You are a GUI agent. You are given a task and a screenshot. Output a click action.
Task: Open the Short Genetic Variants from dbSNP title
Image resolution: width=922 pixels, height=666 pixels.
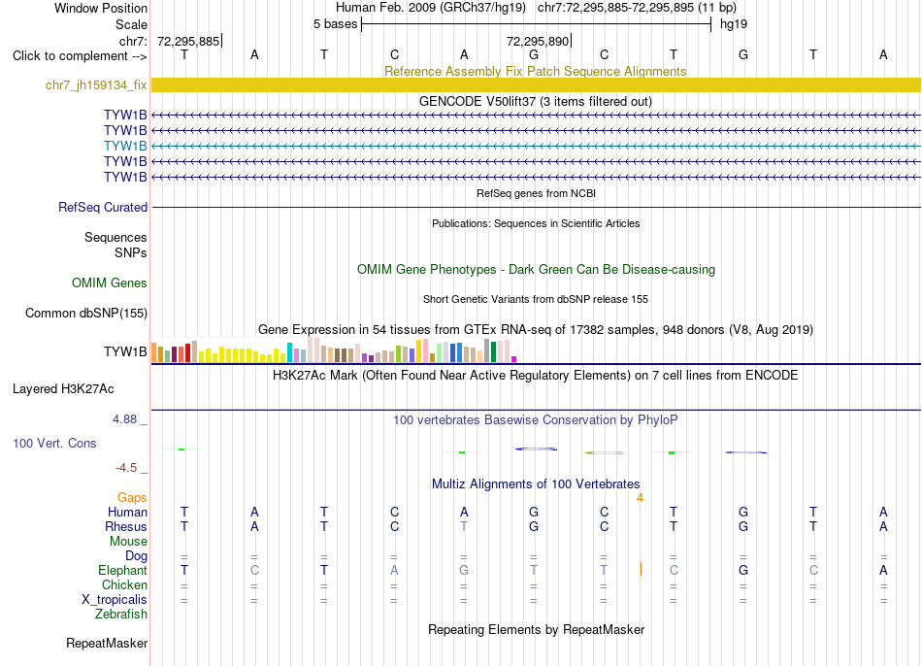pyautogui.click(x=536, y=299)
